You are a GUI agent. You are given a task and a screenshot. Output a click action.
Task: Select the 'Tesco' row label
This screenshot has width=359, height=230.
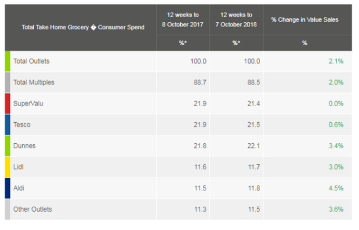[x=22, y=124]
